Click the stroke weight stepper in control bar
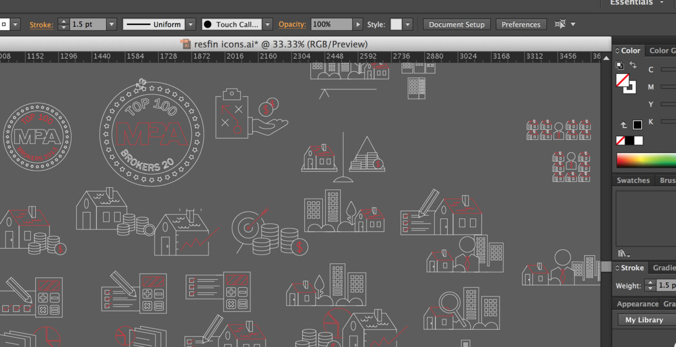 [63, 24]
